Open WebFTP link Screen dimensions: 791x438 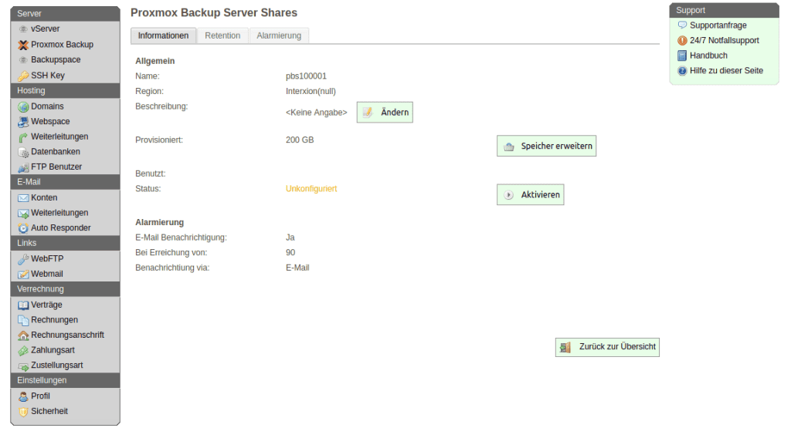(47, 259)
